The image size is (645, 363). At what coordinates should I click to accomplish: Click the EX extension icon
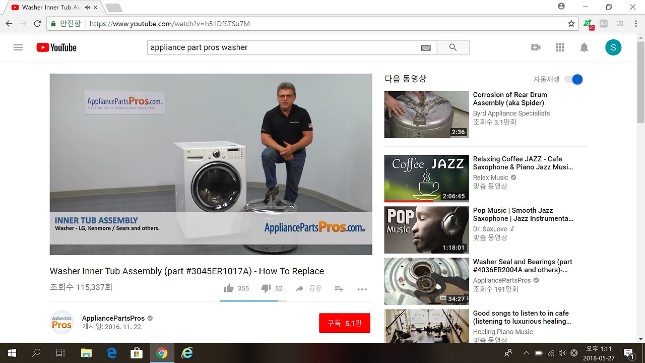pos(603,24)
